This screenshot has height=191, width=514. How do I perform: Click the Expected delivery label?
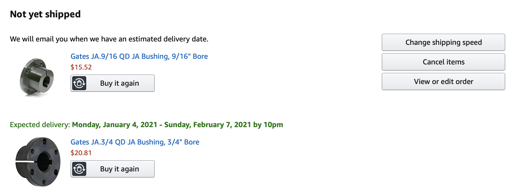40,125
